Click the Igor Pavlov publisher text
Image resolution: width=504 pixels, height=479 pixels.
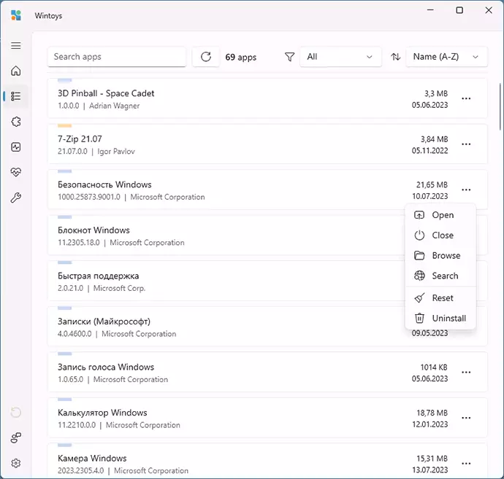coord(115,151)
